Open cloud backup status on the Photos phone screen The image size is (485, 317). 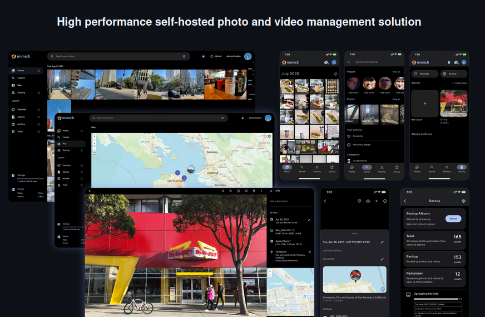click(x=326, y=62)
